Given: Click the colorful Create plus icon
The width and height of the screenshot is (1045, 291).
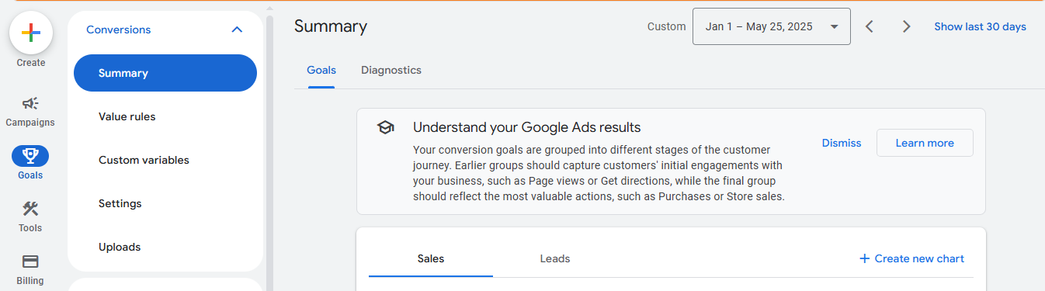Looking at the screenshot, I should (x=31, y=33).
